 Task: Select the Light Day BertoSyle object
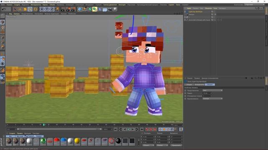(x=196, y=12)
